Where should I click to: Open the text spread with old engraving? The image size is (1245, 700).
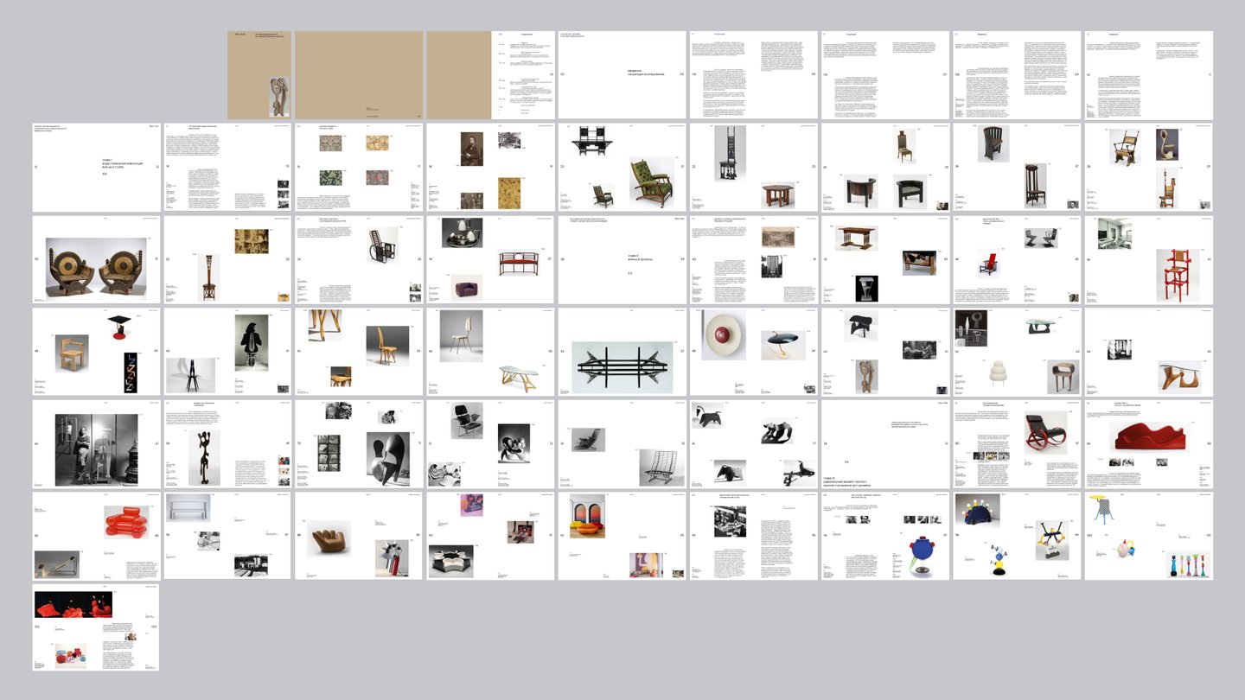(753, 260)
